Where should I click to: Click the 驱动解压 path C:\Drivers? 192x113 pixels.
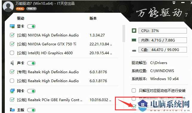pyautogui.click(x=159, y=63)
